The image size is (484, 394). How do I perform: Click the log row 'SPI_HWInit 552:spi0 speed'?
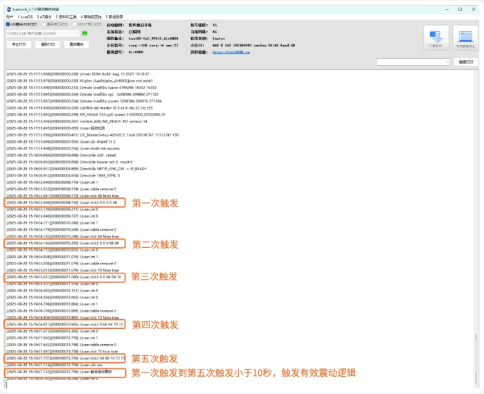[86, 114]
